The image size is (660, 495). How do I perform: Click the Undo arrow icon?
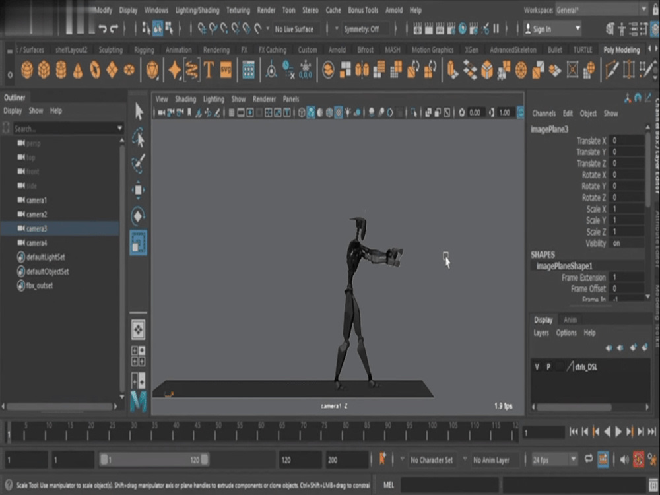point(102,29)
